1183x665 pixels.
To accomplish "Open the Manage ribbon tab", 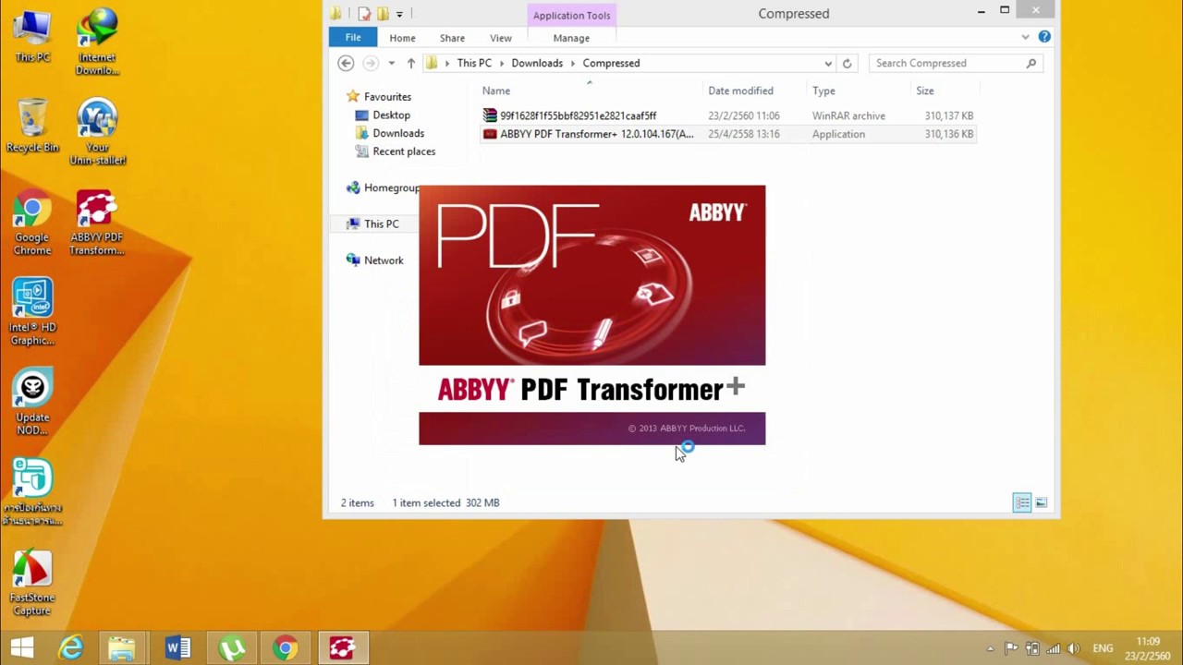I will [571, 38].
